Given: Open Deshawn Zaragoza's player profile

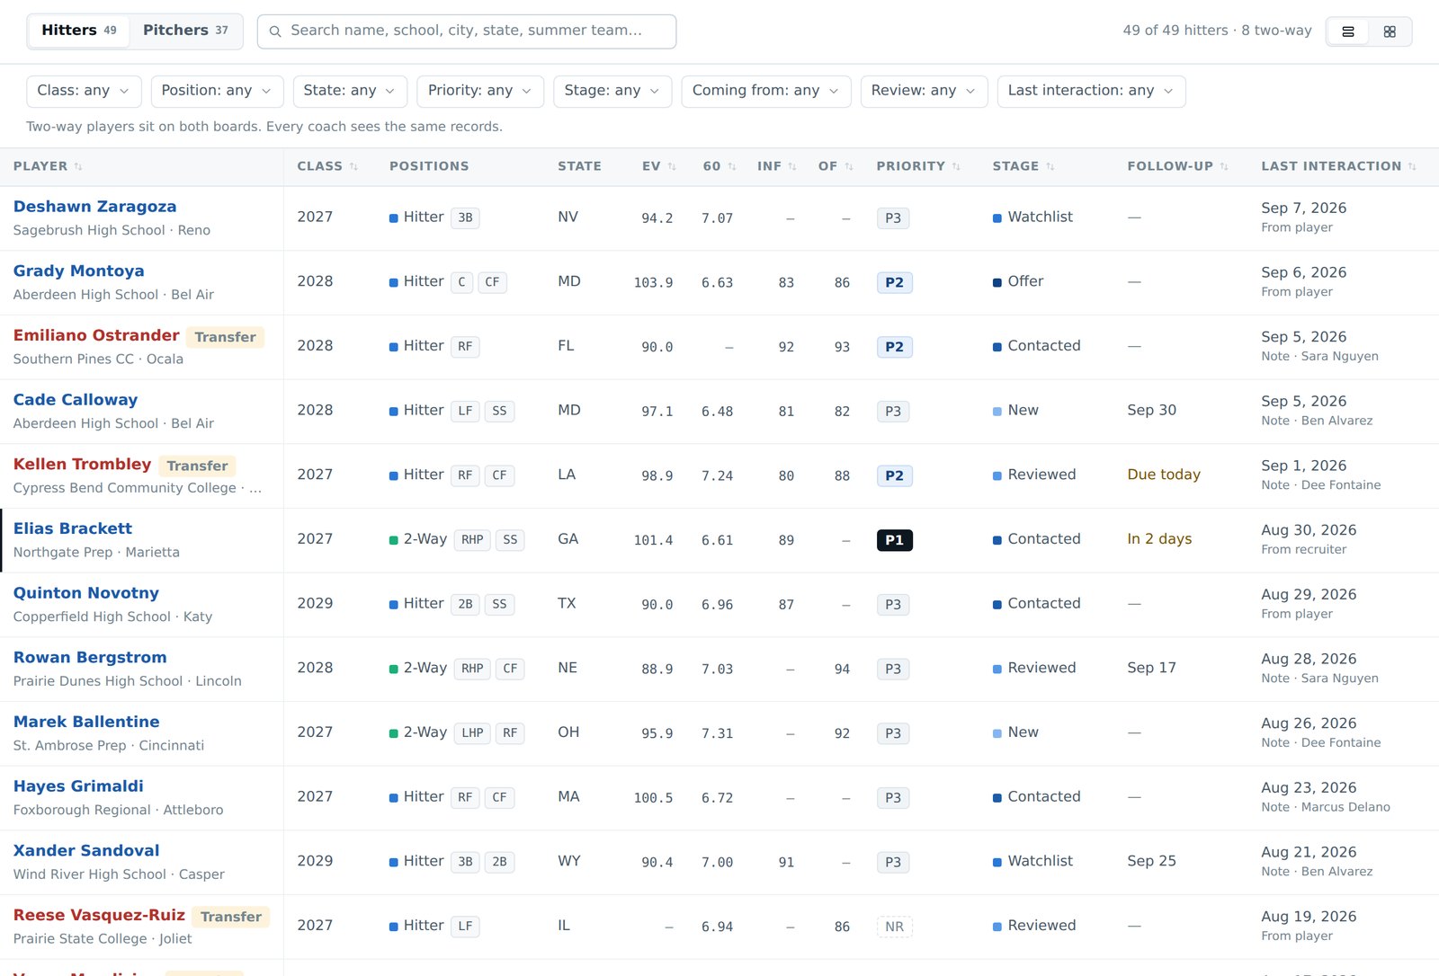Looking at the screenshot, I should (x=94, y=207).
